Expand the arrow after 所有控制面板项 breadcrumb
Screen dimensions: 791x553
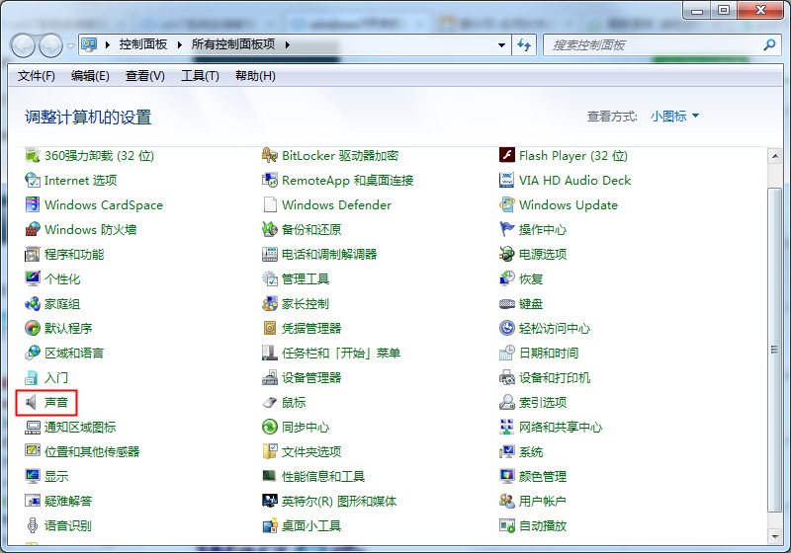287,44
